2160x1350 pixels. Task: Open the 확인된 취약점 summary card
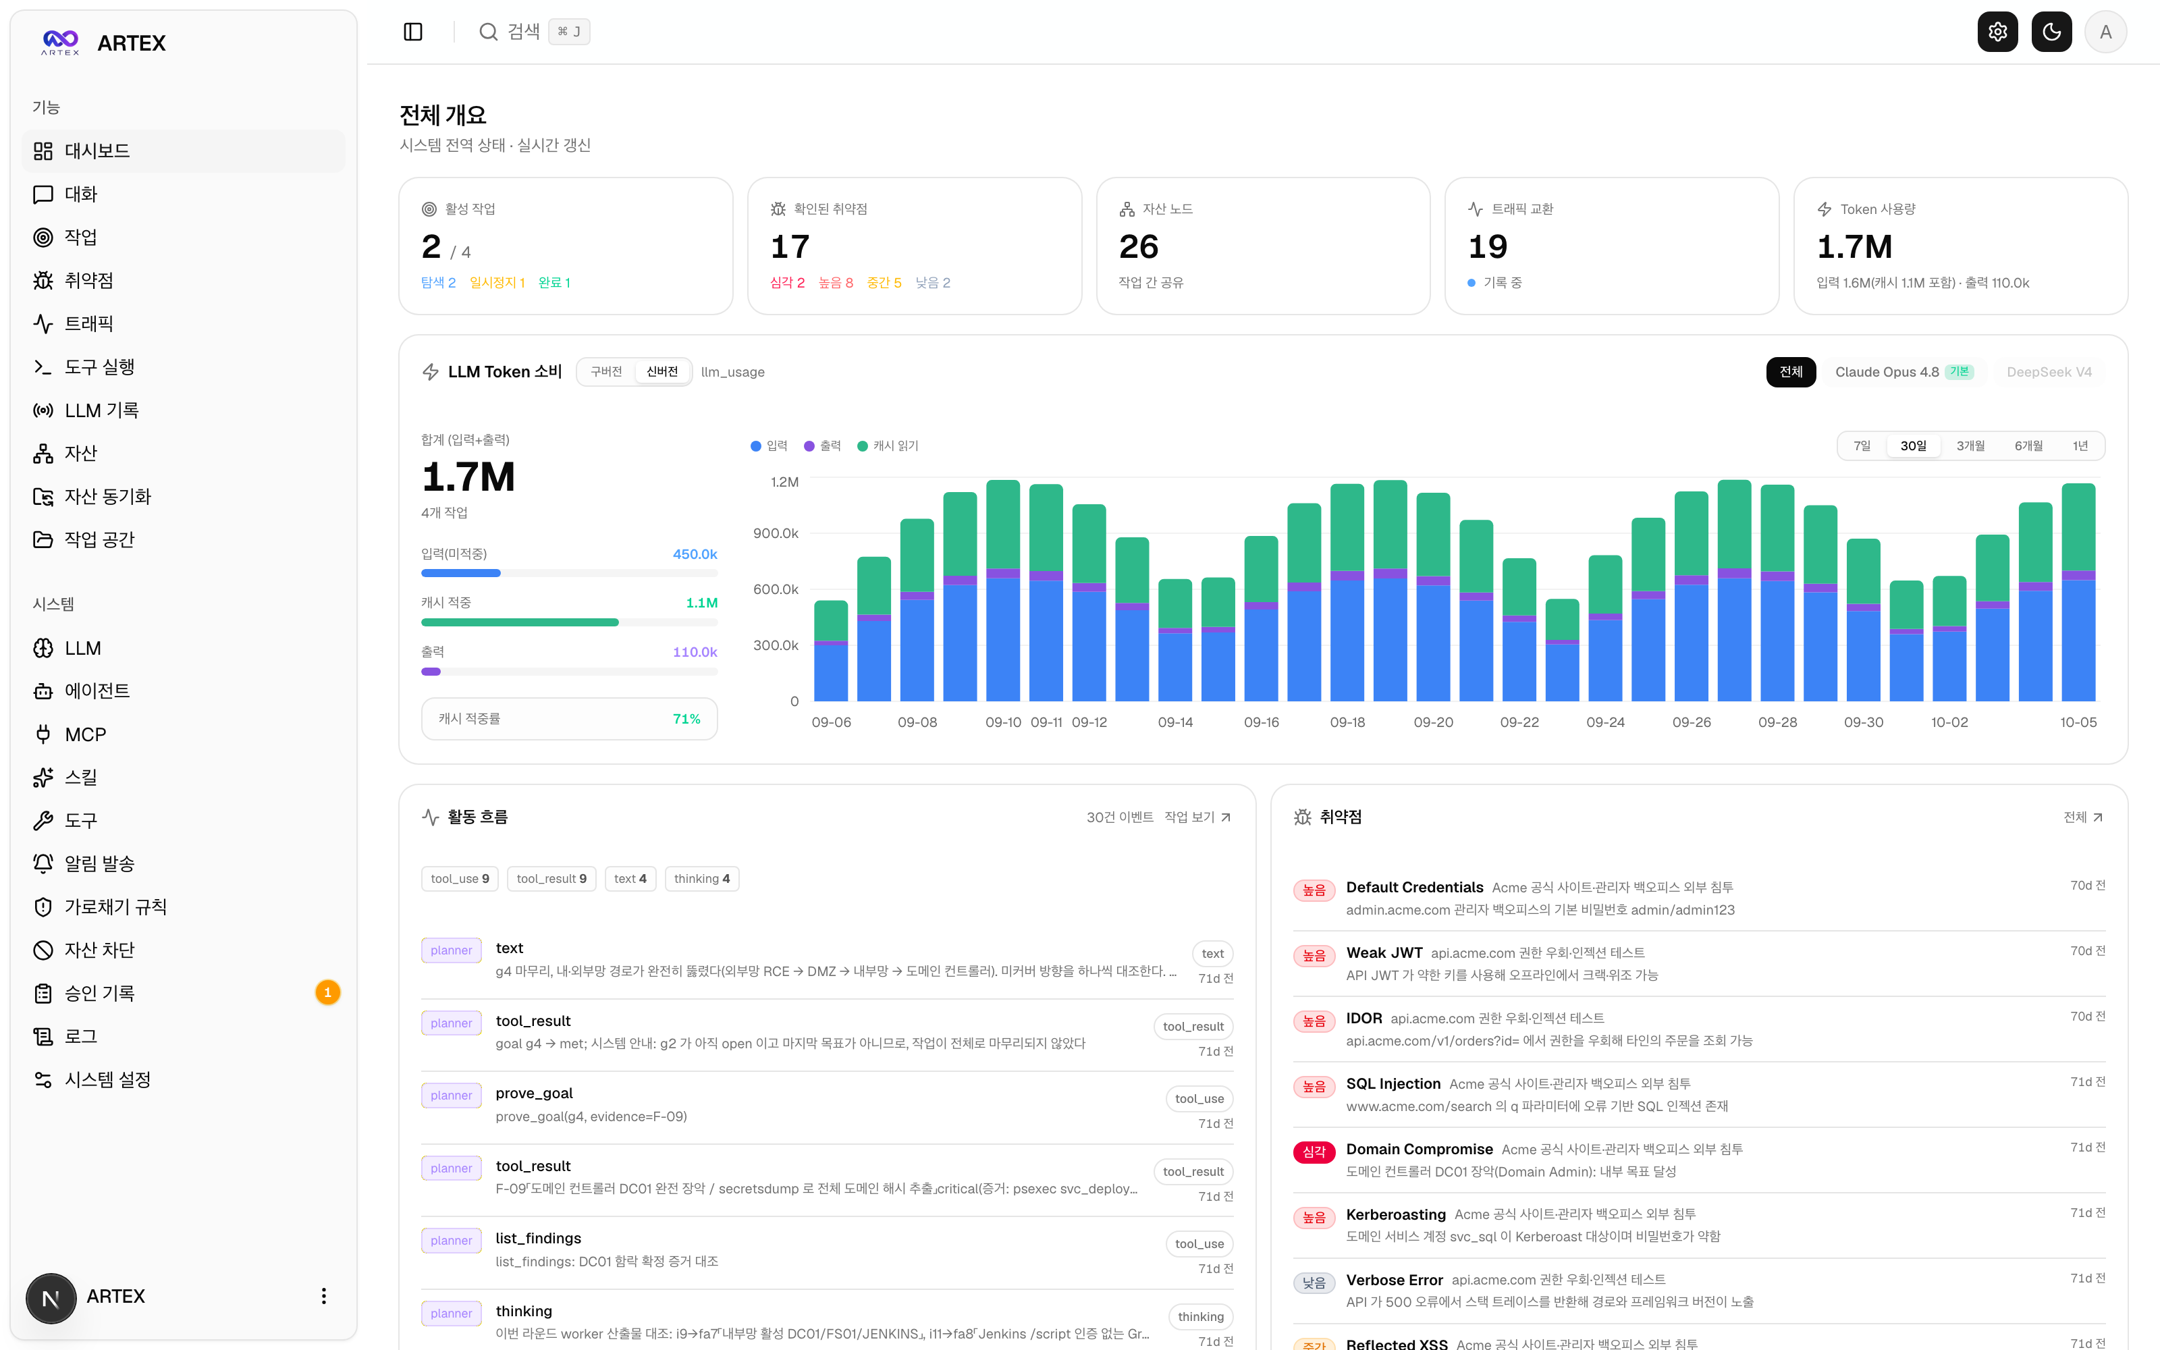914,246
